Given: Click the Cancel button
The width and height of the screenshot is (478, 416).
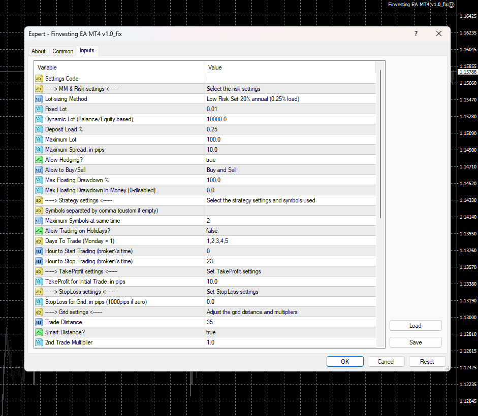Looking at the screenshot, I should pyautogui.click(x=386, y=362).
